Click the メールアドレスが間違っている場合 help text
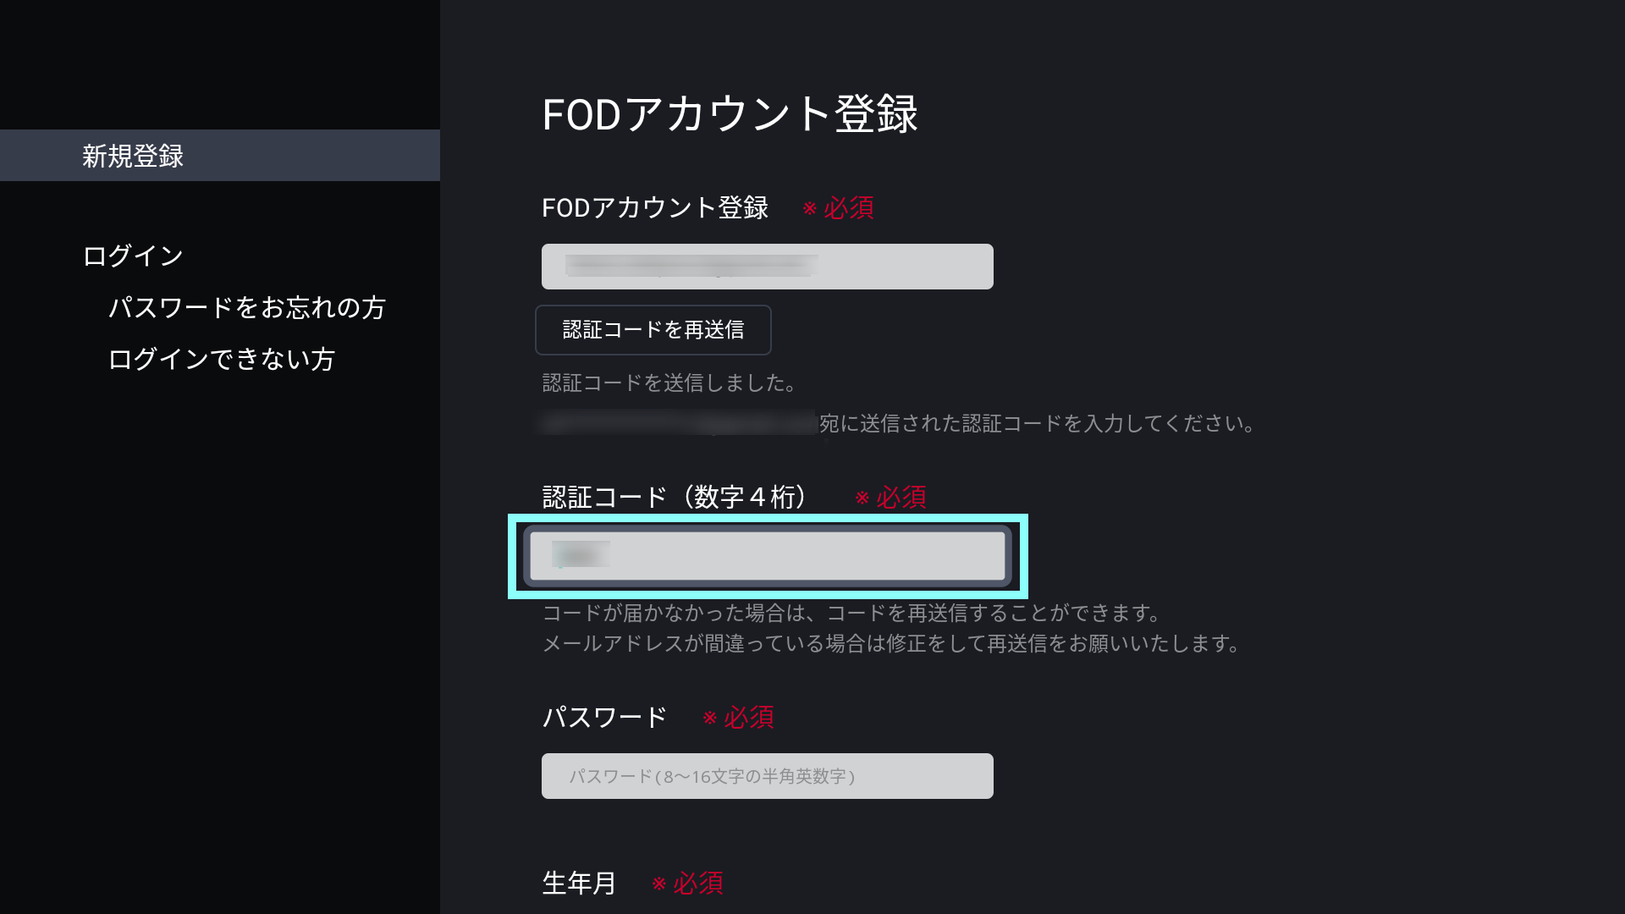 click(x=891, y=644)
